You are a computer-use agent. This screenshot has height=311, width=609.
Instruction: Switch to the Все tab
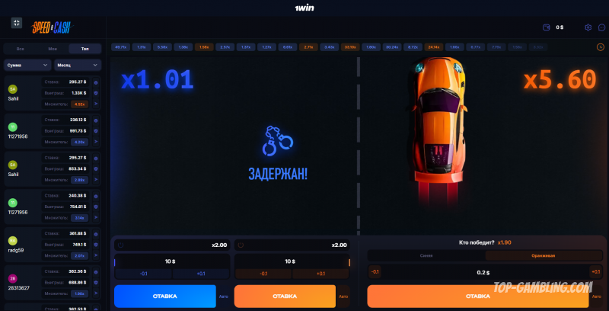pyautogui.click(x=21, y=49)
